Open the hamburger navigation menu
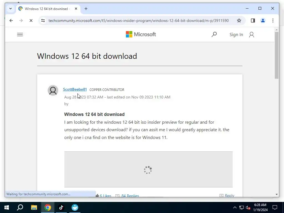This screenshot has height=213, width=284. (x=20, y=35)
